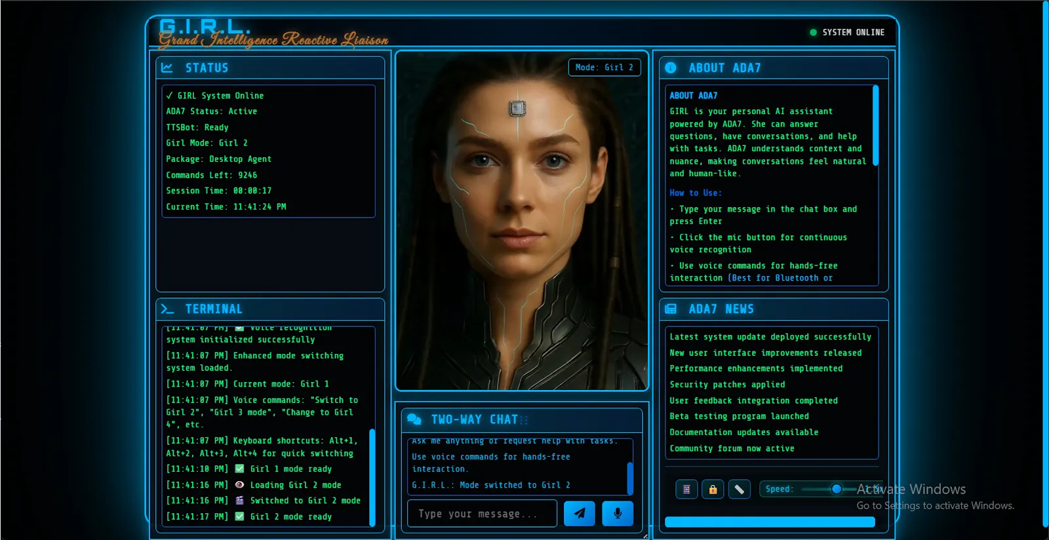Click 'Commands Left: 9246' line

coord(212,175)
